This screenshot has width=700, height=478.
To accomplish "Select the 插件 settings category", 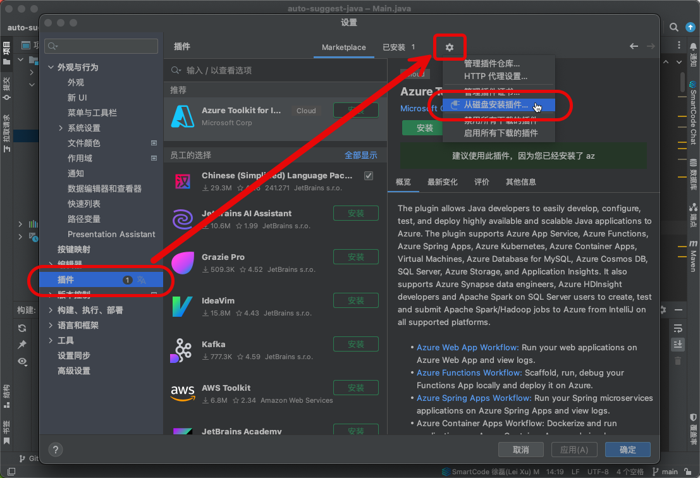I will tap(101, 280).
